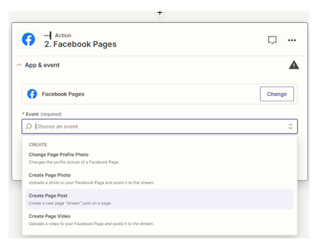Image resolution: width=321 pixels, height=244 pixels.
Task: Select Create Page Video event
Action: point(160,220)
